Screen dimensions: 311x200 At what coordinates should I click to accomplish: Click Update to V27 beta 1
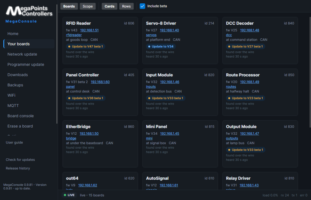[x=245, y=47]
